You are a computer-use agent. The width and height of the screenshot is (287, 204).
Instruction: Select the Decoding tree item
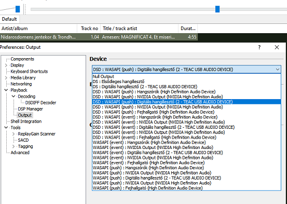coord(26,97)
